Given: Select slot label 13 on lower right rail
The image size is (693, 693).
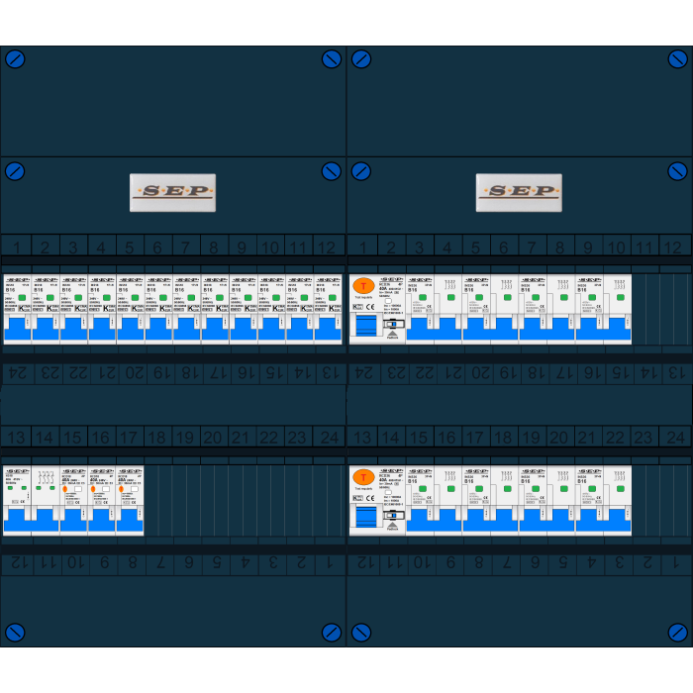Looking at the screenshot, I should click(x=362, y=437).
